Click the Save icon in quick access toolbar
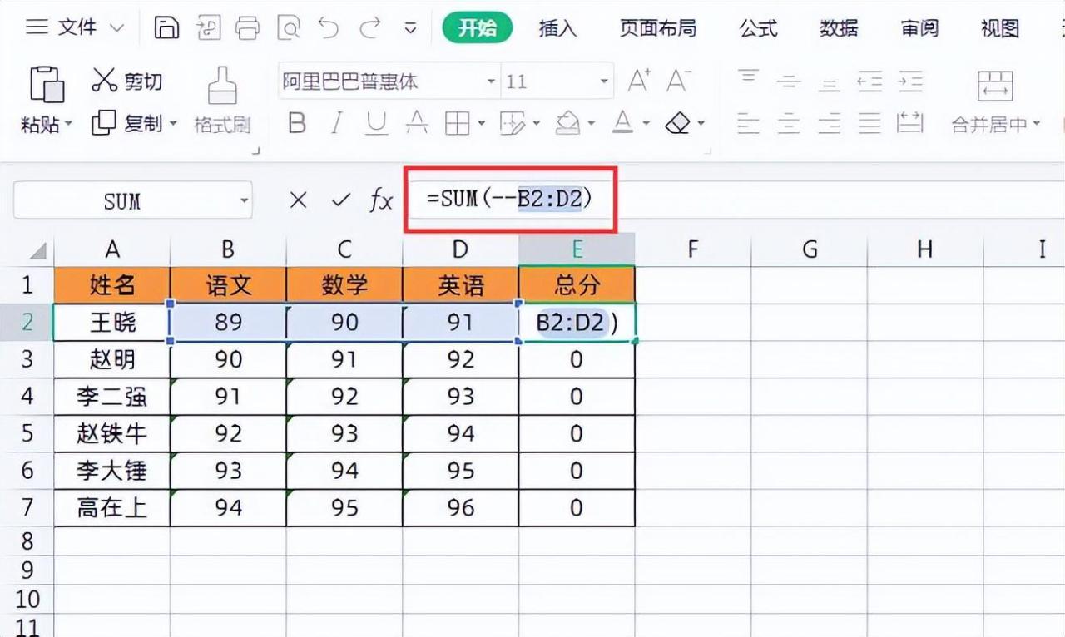The height and width of the screenshot is (637, 1065). [x=167, y=28]
